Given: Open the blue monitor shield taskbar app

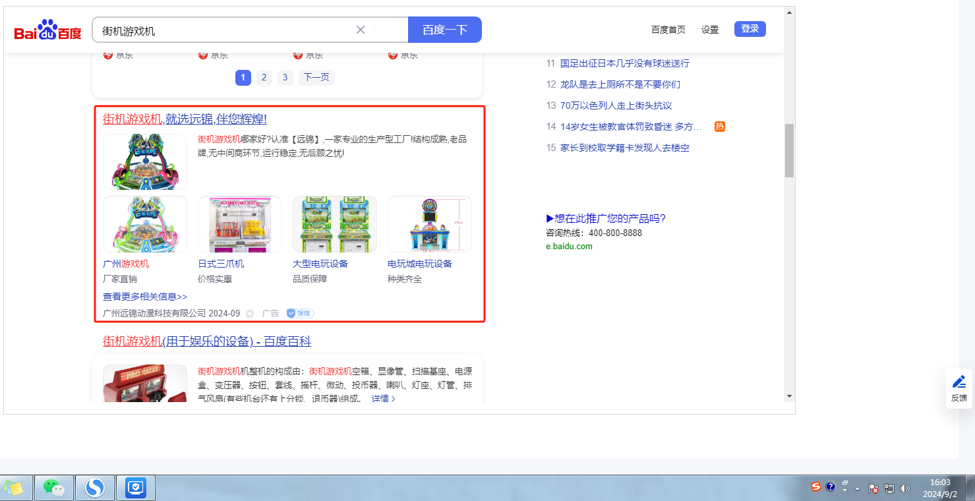Looking at the screenshot, I should [x=136, y=488].
